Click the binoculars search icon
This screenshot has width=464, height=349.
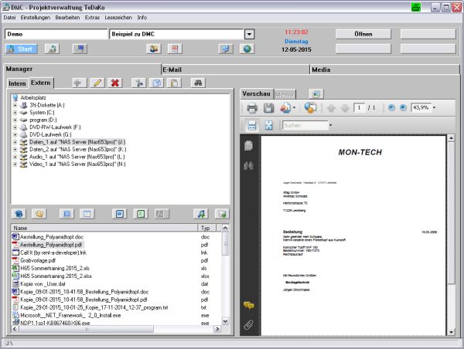point(198,83)
